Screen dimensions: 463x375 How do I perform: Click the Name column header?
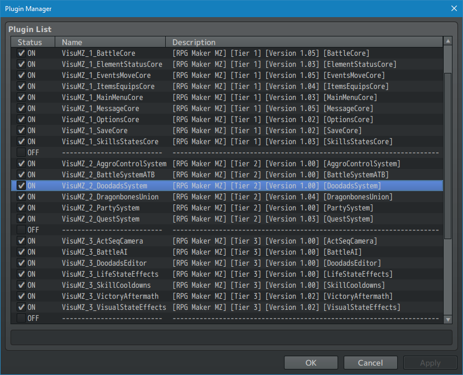[x=111, y=42]
